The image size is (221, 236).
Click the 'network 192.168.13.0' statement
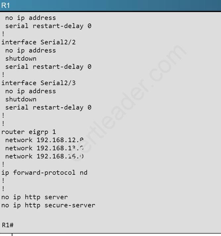(44, 148)
